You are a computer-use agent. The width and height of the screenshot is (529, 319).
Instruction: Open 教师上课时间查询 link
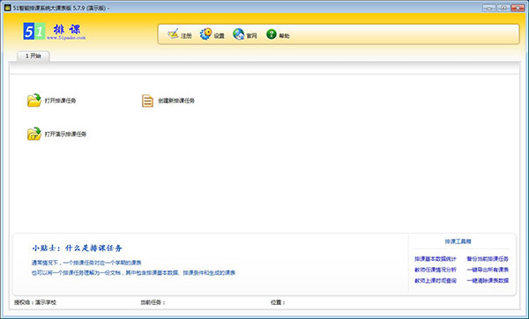436,280
